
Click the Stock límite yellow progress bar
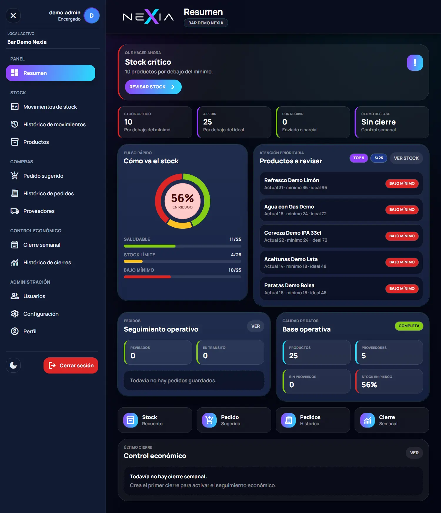tap(183, 261)
